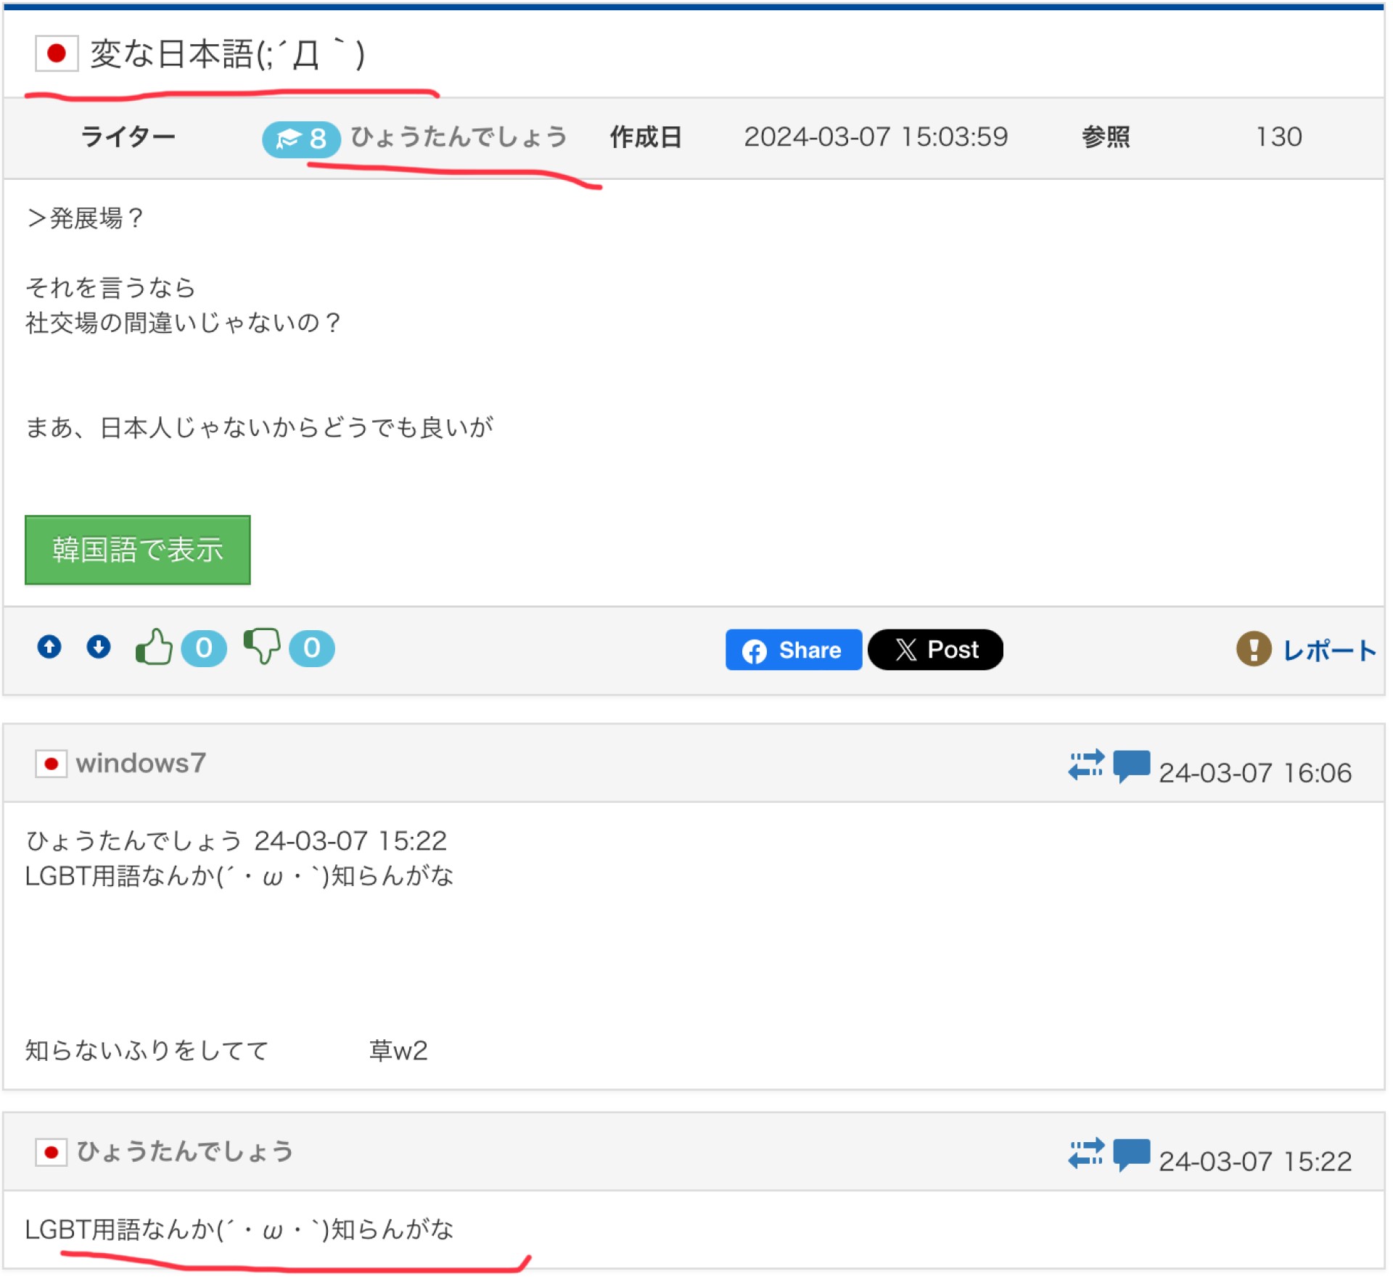1393x1285 pixels.
Task: Show the post in Korean with 韓国語で表示
Action: point(138,550)
